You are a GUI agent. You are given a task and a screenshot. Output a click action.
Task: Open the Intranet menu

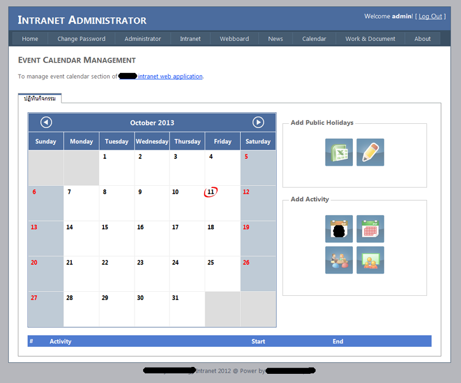pos(190,39)
